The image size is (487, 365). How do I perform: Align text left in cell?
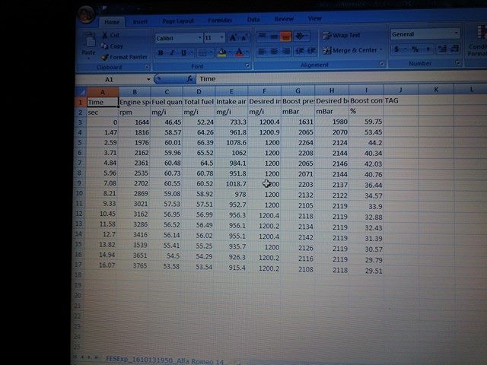point(262,51)
